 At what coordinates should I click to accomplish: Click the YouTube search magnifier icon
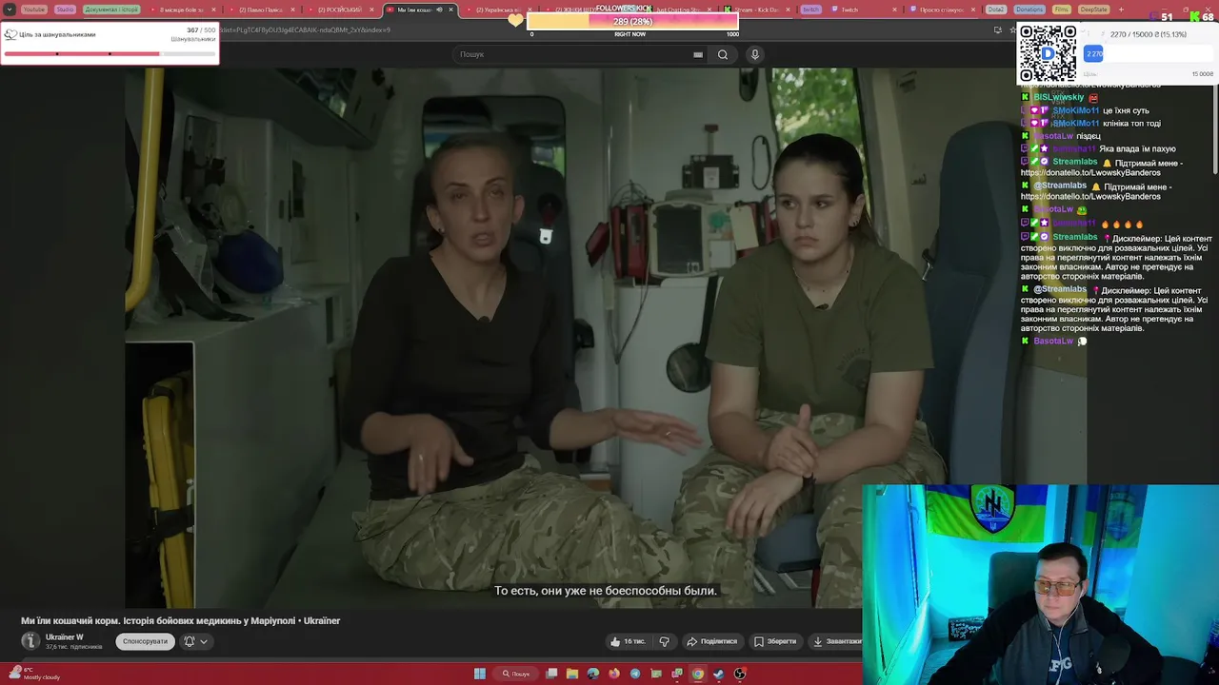723,54
